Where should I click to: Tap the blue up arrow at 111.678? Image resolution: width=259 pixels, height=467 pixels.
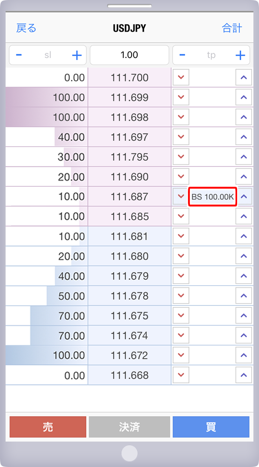point(244,296)
